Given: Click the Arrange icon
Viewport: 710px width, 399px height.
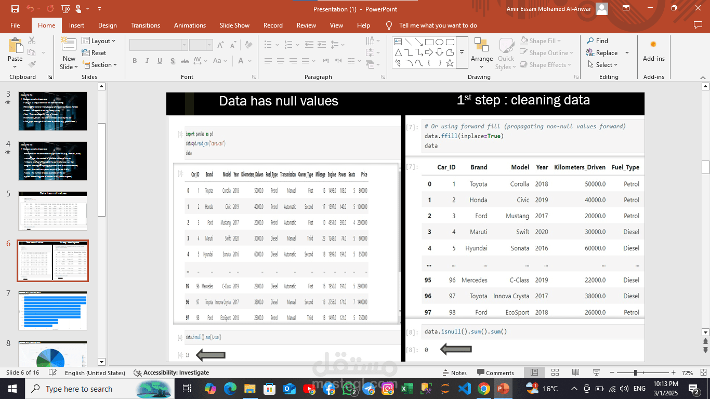Looking at the screenshot, I should (481, 45).
